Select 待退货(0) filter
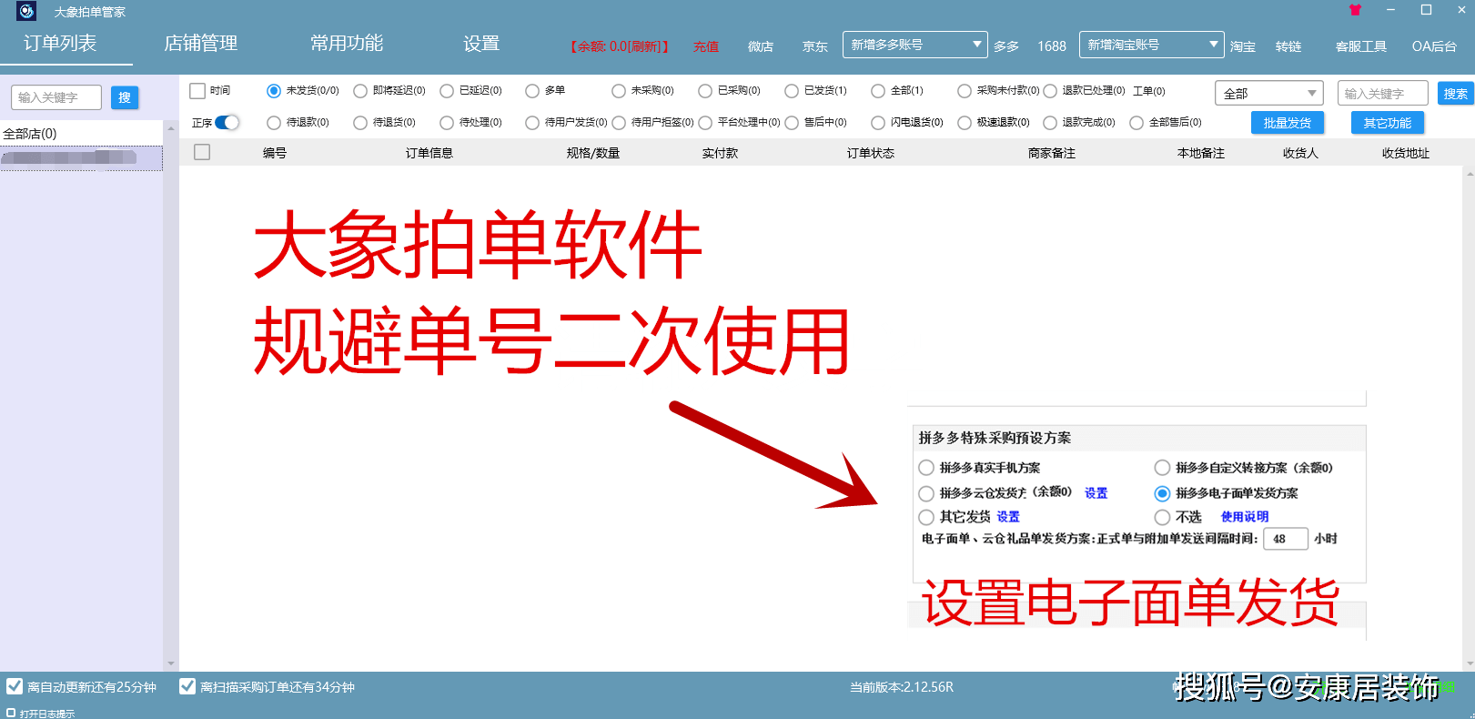Viewport: 1475px width, 719px height. [360, 123]
